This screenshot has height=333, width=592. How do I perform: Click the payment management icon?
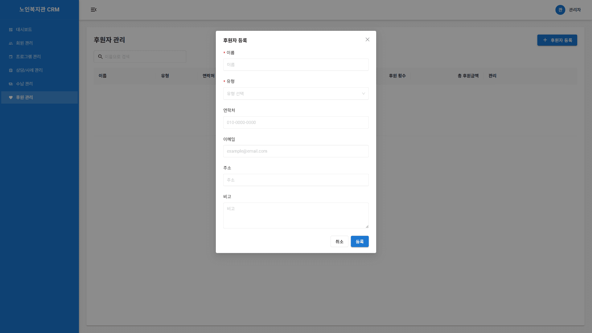(x=11, y=84)
